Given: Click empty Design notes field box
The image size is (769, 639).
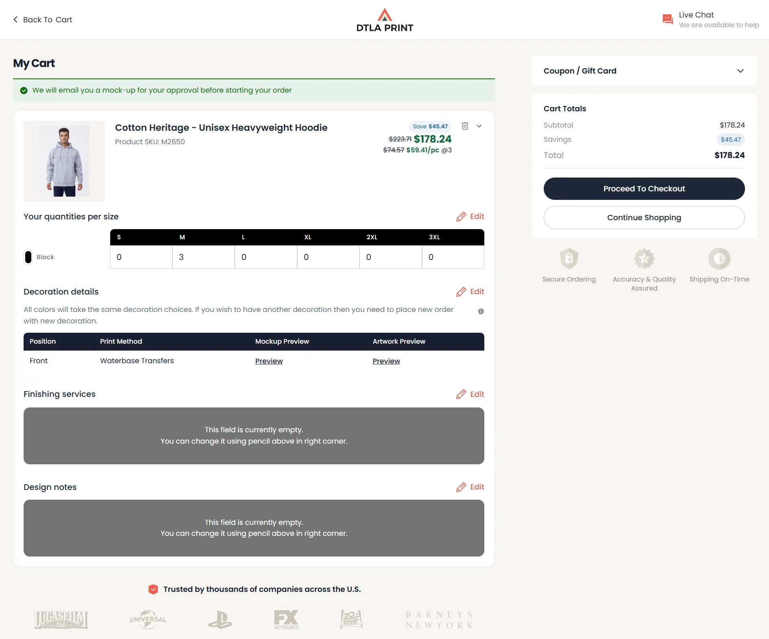Looking at the screenshot, I should 254,528.
